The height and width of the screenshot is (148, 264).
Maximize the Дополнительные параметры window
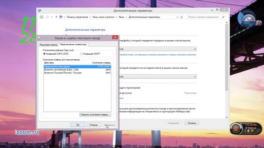[x=217, y=10]
